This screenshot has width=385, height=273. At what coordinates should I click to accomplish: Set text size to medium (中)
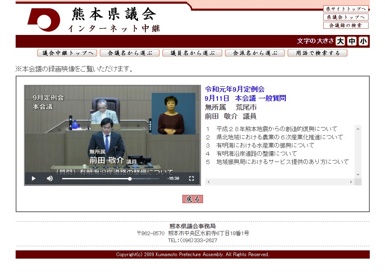coord(352,41)
